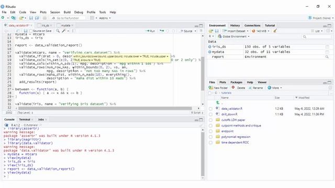335x188 pixels.
Task: Open the Addins dropdown
Action: (105, 18)
